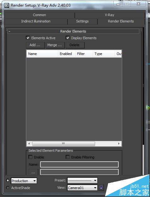Check the Enable Filtering checkbox

[68, 157]
